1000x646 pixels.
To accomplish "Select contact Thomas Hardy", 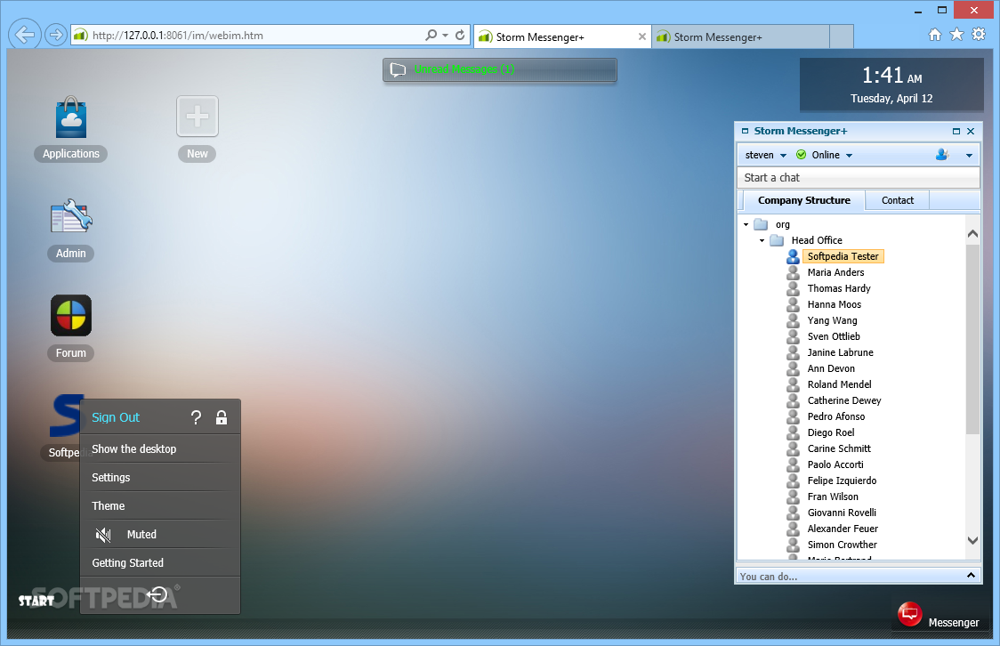I will pos(839,288).
